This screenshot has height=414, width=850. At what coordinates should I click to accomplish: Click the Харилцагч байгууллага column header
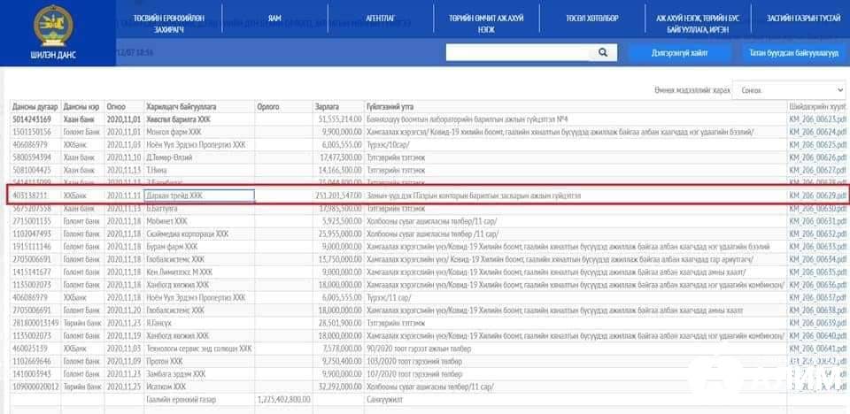(181, 107)
